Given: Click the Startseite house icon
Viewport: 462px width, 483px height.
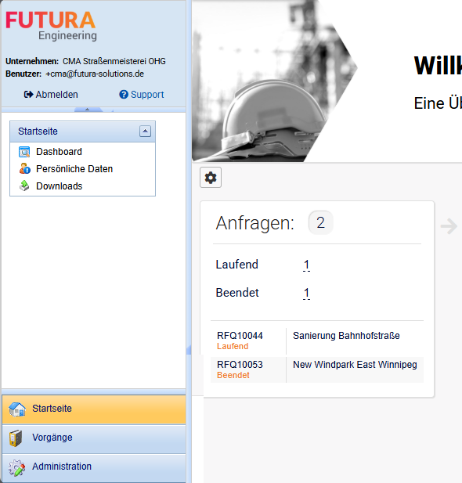Looking at the screenshot, I should click(x=17, y=409).
